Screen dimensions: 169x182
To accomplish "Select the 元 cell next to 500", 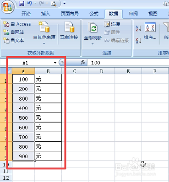I will (48, 118).
